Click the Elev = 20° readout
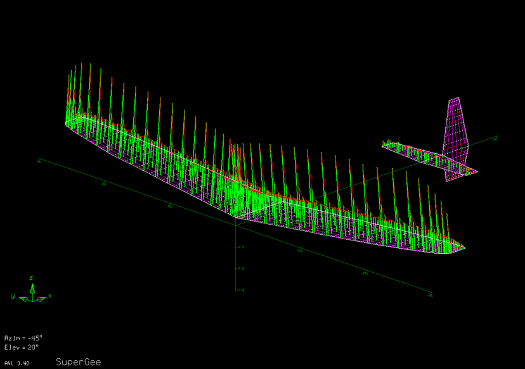 (x=22, y=347)
